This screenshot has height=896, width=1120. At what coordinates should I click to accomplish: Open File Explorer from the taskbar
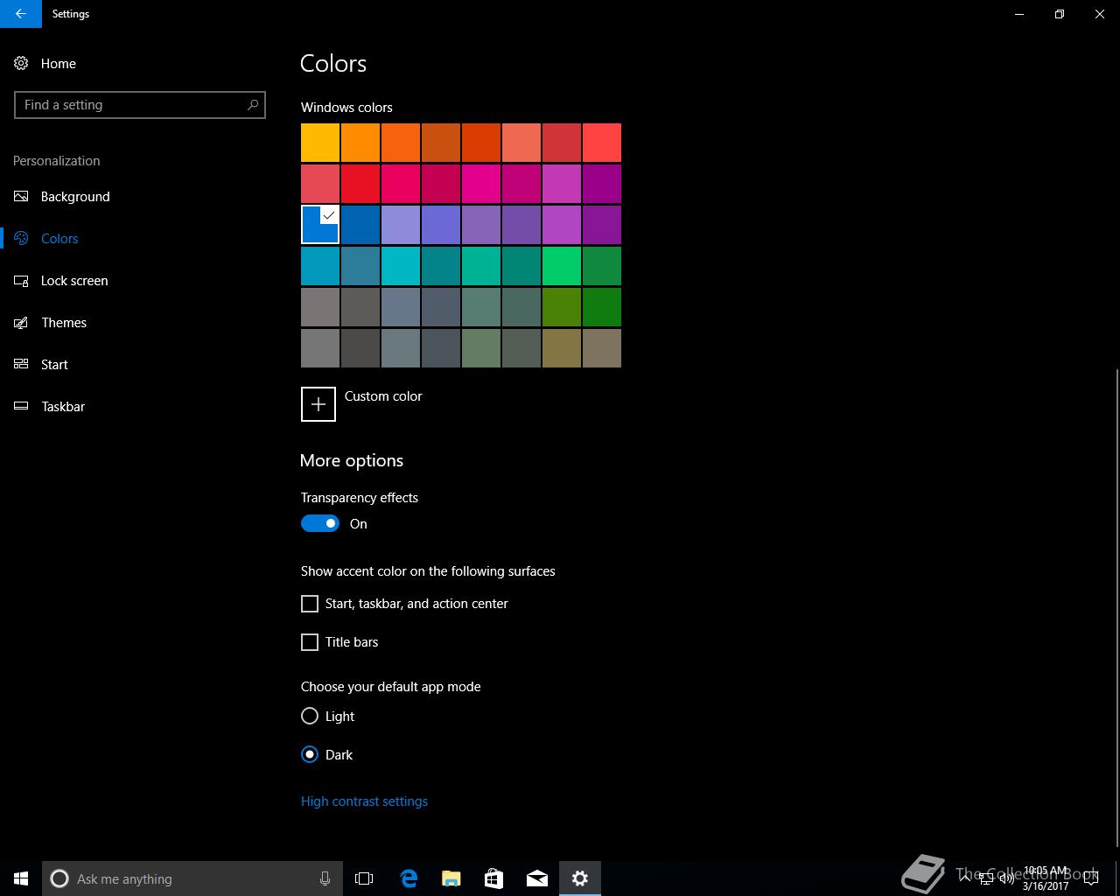[x=451, y=878]
